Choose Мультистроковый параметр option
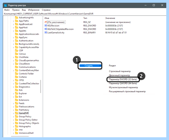The image size is (169, 140). (x=123, y=87)
